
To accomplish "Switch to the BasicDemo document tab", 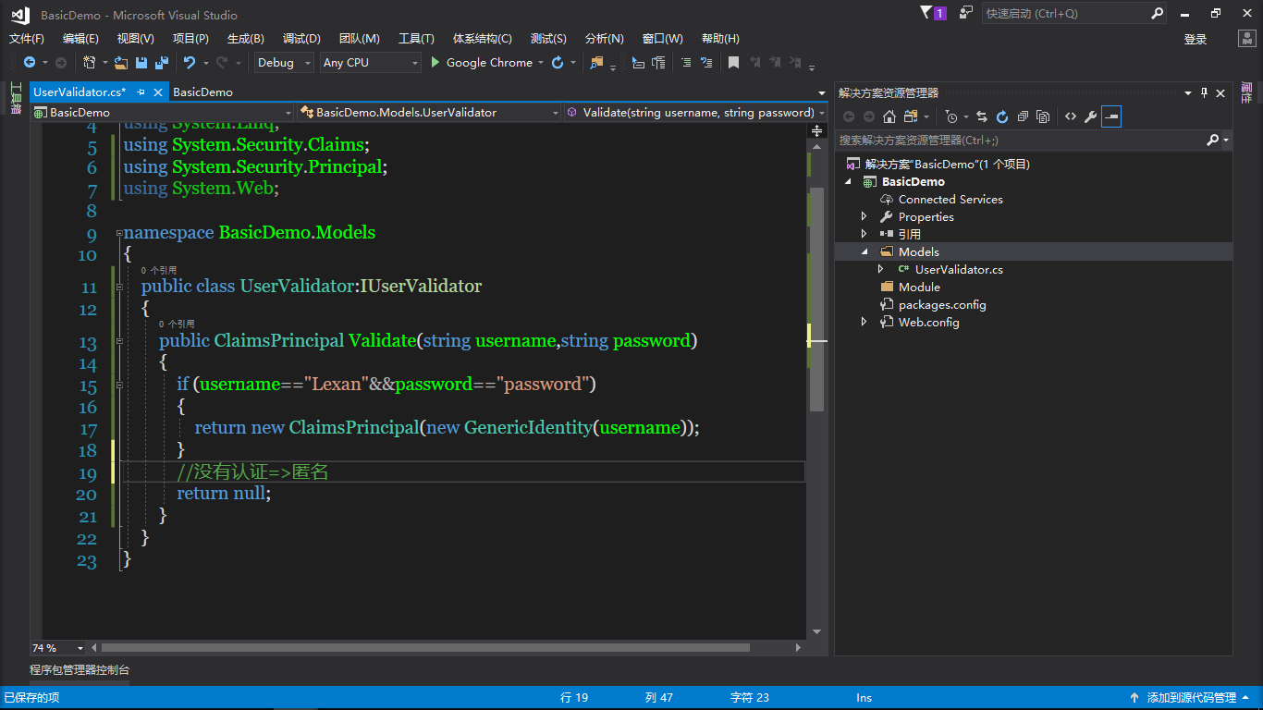I will click(x=202, y=92).
